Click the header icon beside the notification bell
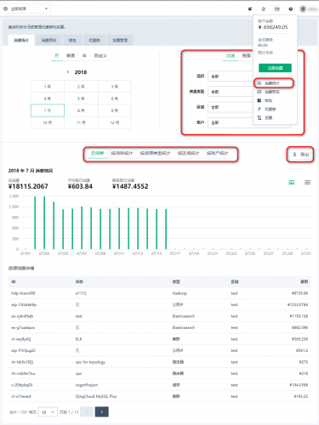Viewport: 319px width, 425px height. point(264,9)
